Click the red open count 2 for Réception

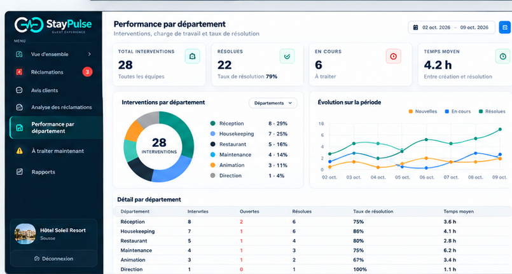(241, 222)
